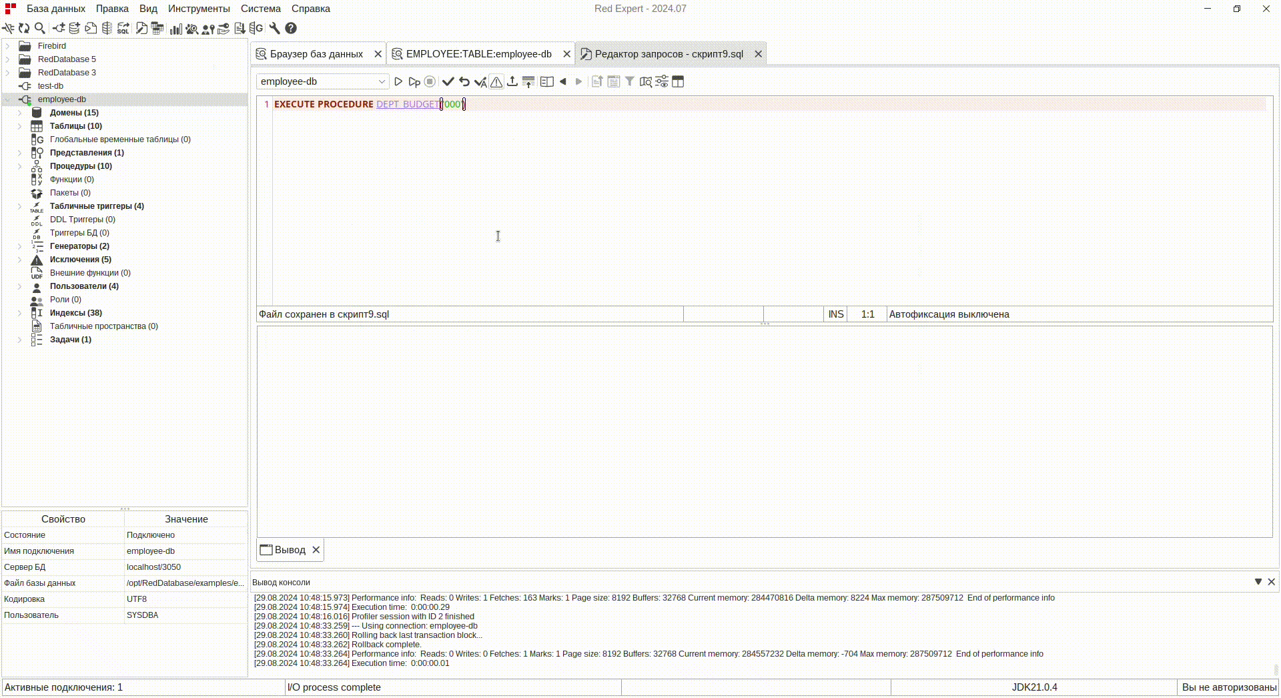Click the help question mark icon
The height and width of the screenshot is (698, 1281).
tap(291, 28)
